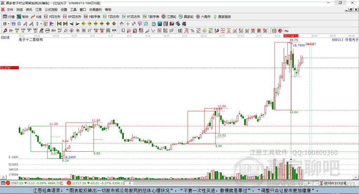Image resolution: width=359 pixels, height=194 pixels.
Task: Open the P数字表 tool
Action: tap(92, 17)
